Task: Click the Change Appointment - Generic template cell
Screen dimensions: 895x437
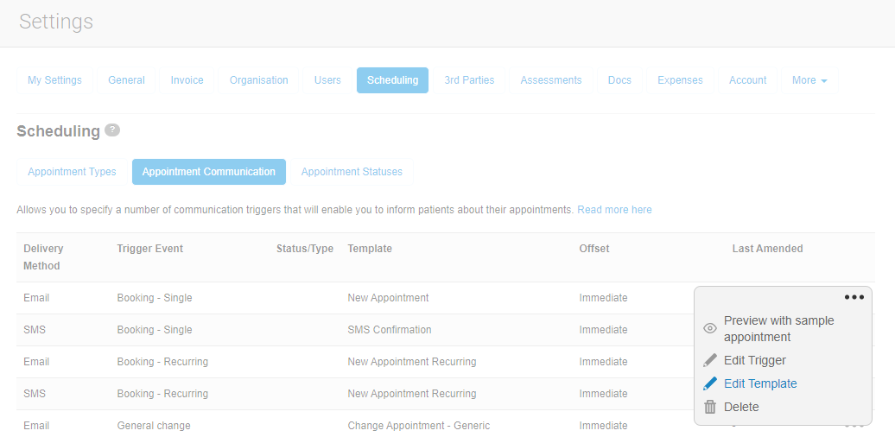Action: [418, 425]
